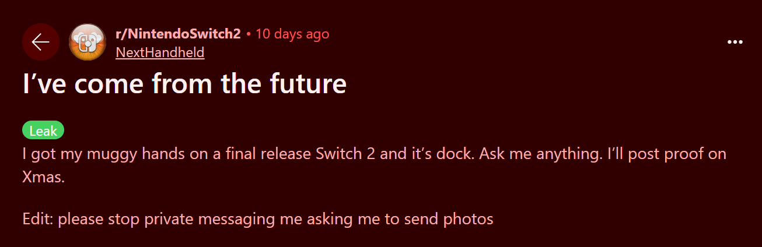Image resolution: width=762 pixels, height=247 pixels.
Task: Select the green Leak flair tag
Action: point(43,131)
